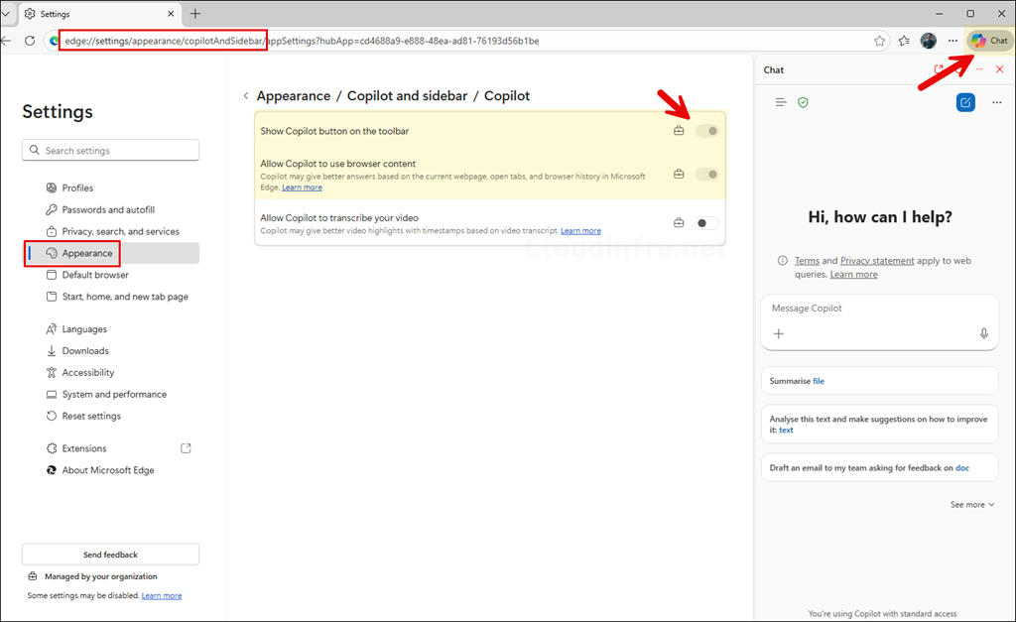Click the plus icon in Message Copilot box
This screenshot has width=1016, height=622.
pos(779,334)
